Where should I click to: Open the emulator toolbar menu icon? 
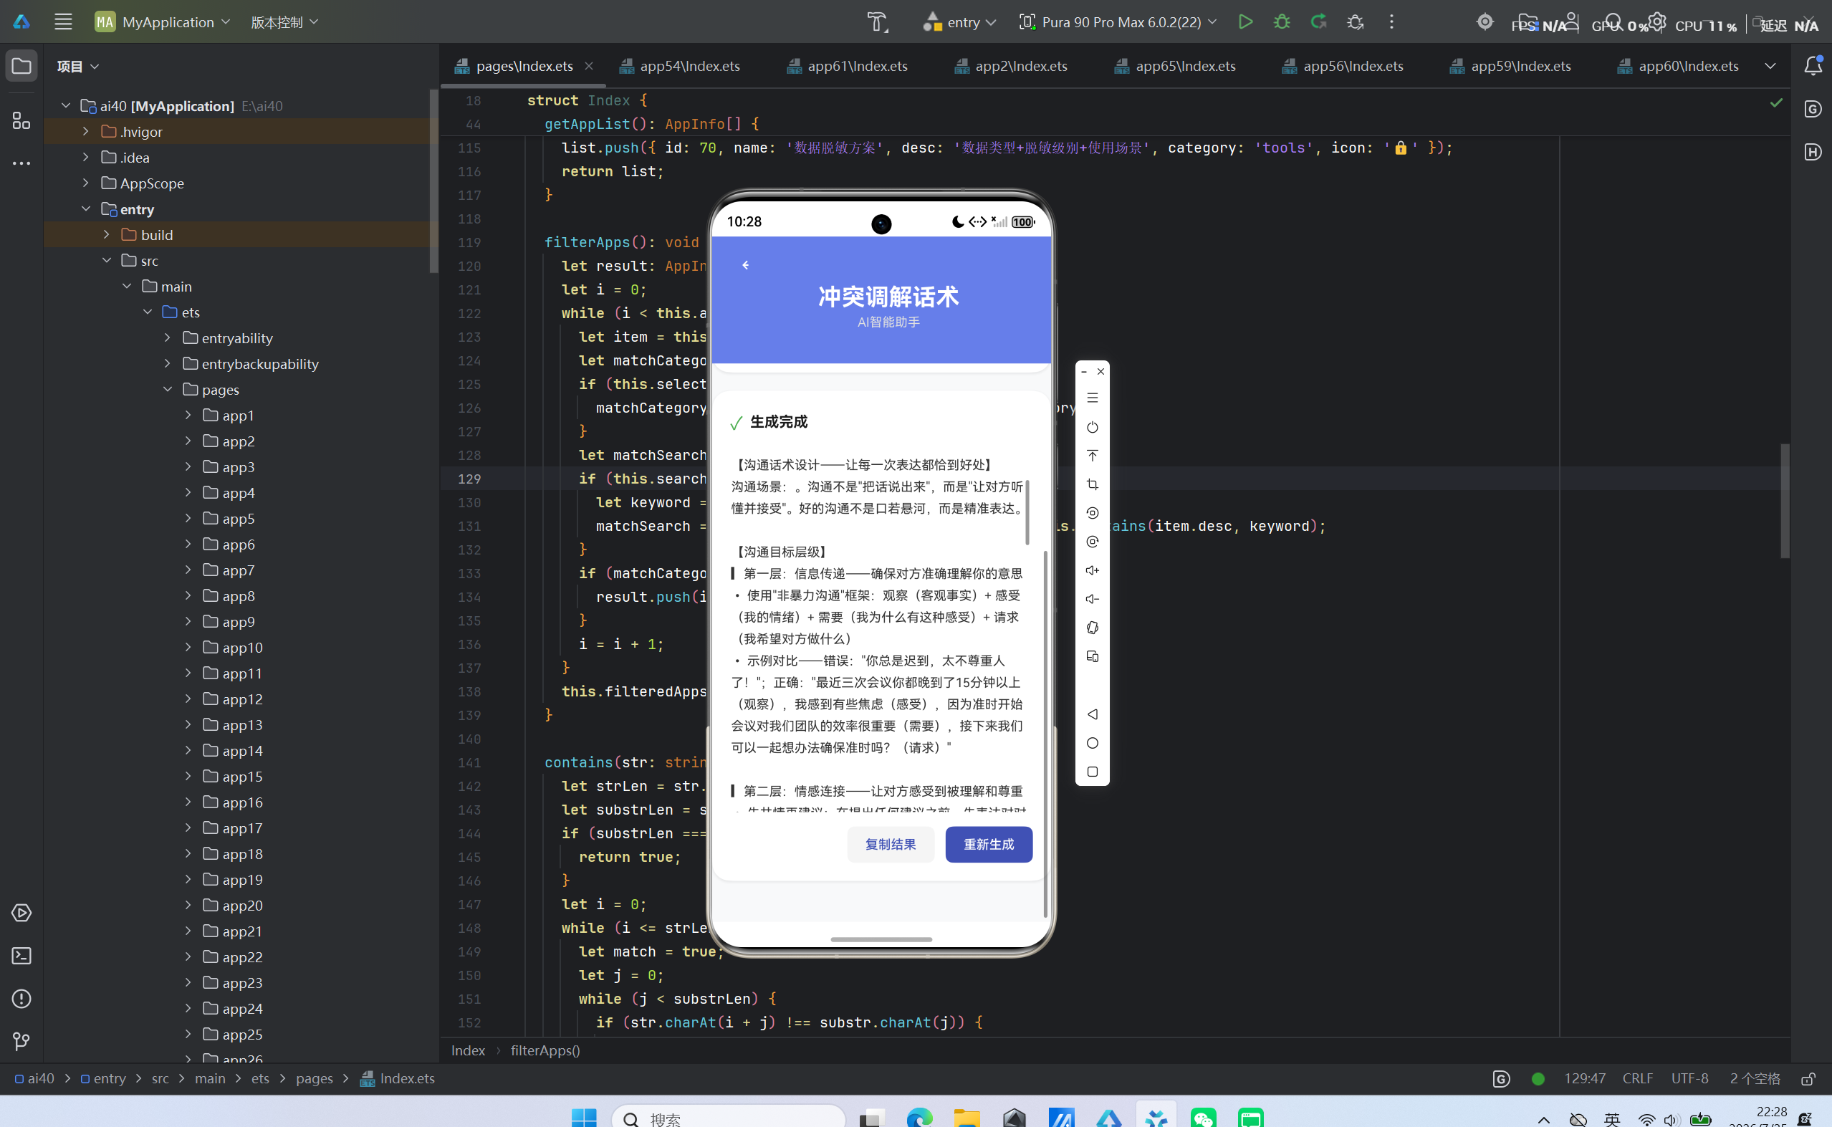(1092, 398)
